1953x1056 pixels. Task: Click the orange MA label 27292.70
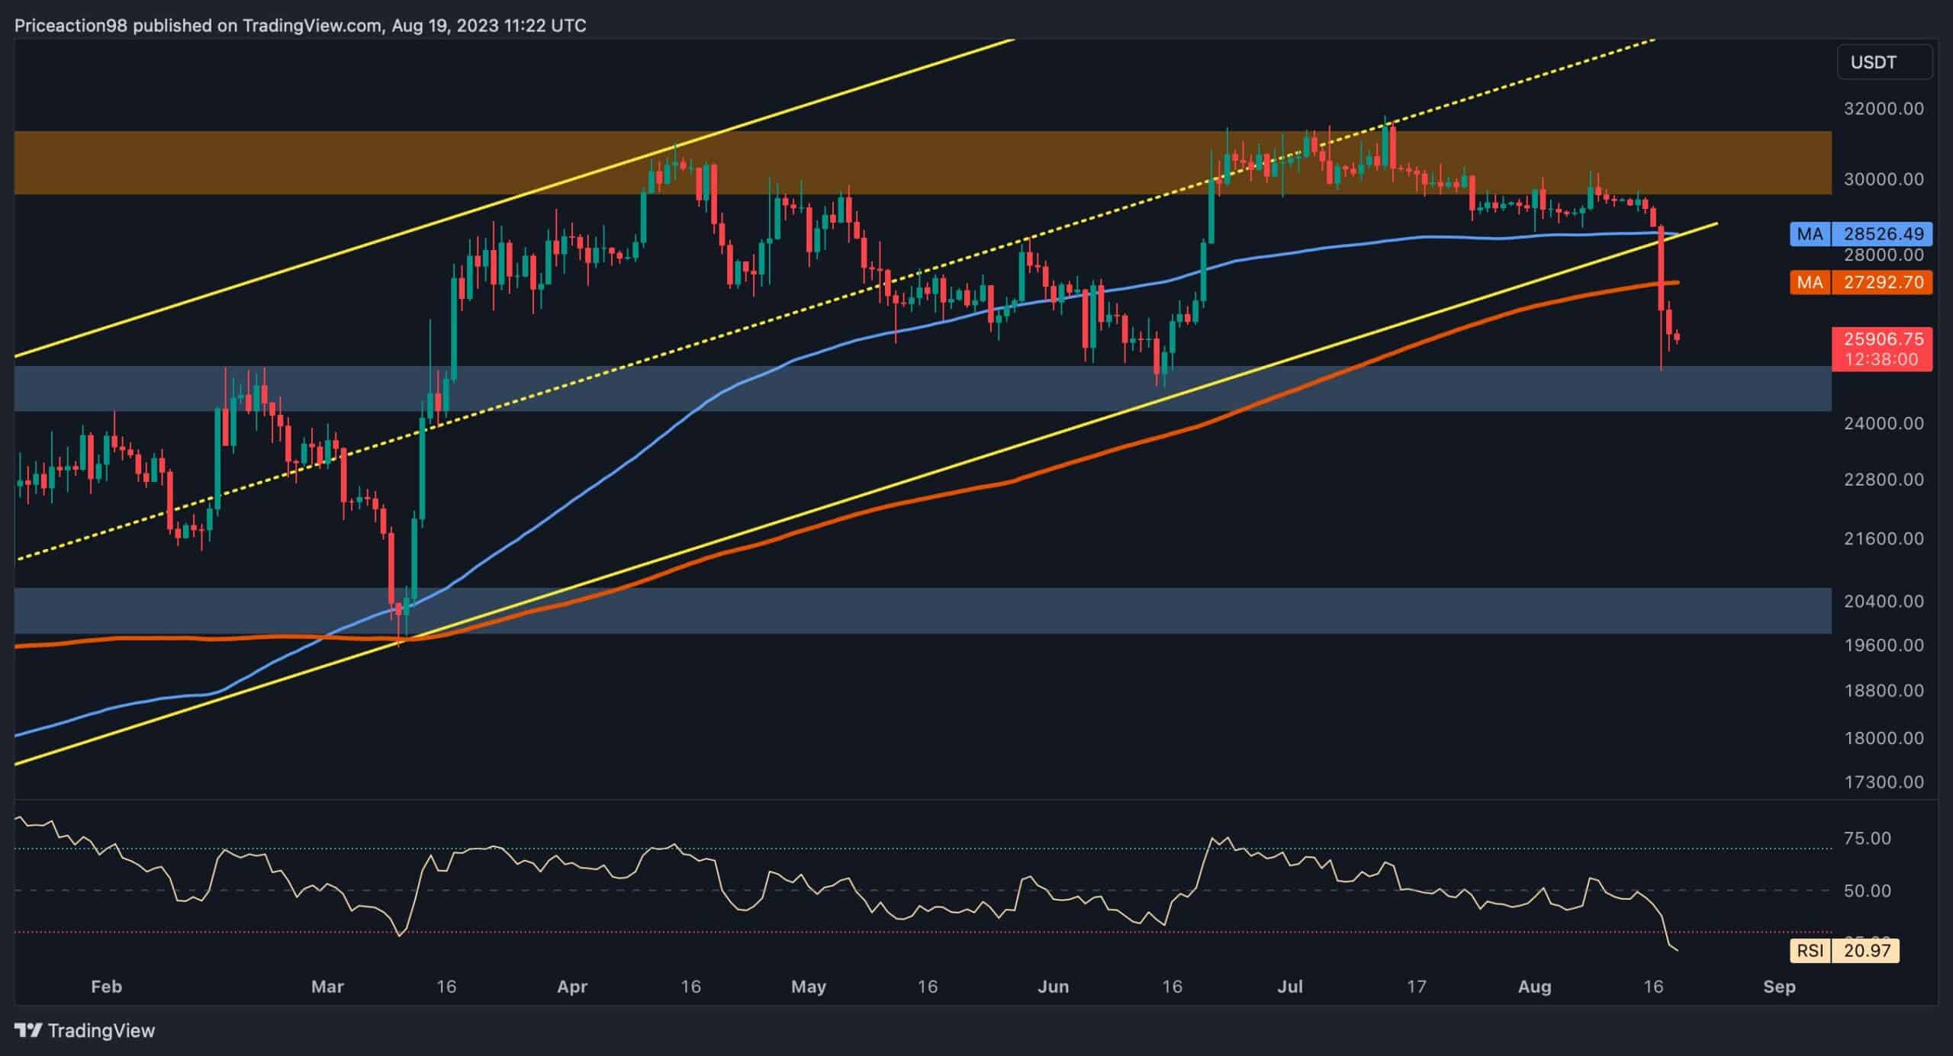pos(1861,282)
